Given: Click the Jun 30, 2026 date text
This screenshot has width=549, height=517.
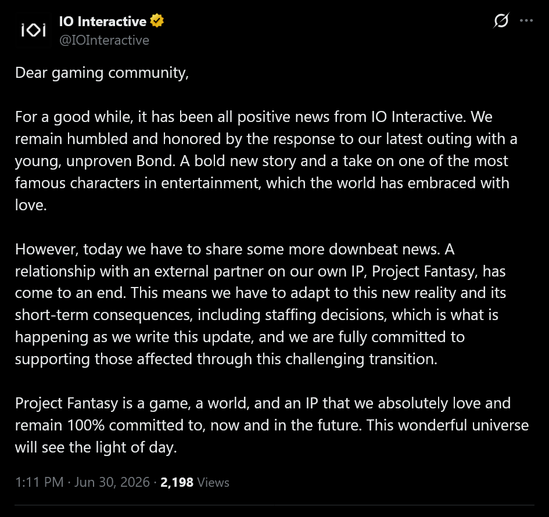Looking at the screenshot, I should click(112, 482).
